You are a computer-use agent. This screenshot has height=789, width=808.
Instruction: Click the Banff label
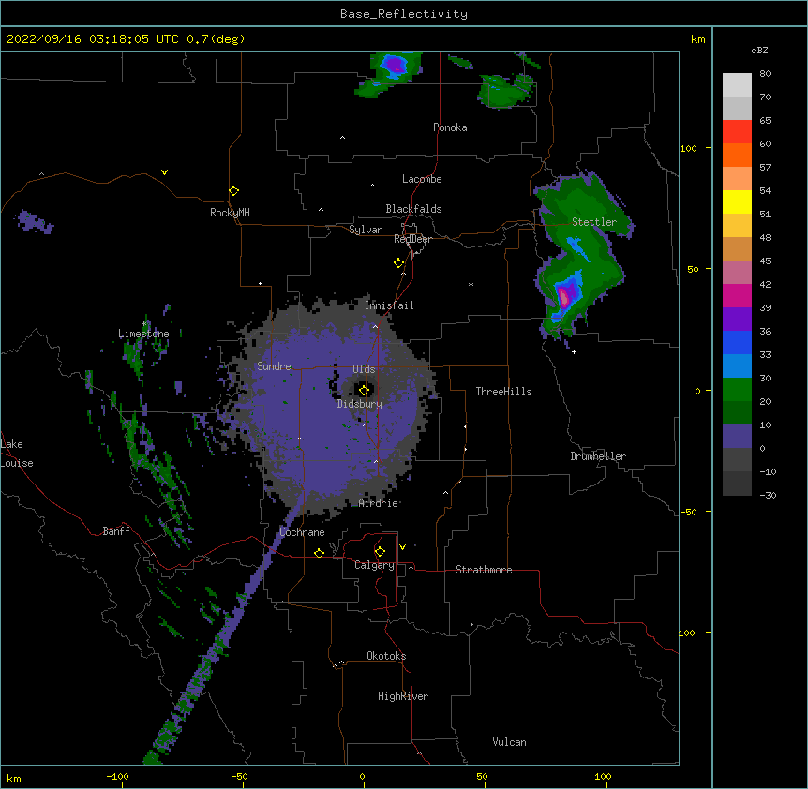(116, 531)
